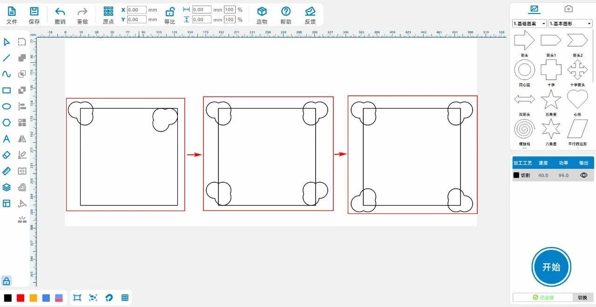
Task: Pick the red color swatch
Action: [x=20, y=298]
